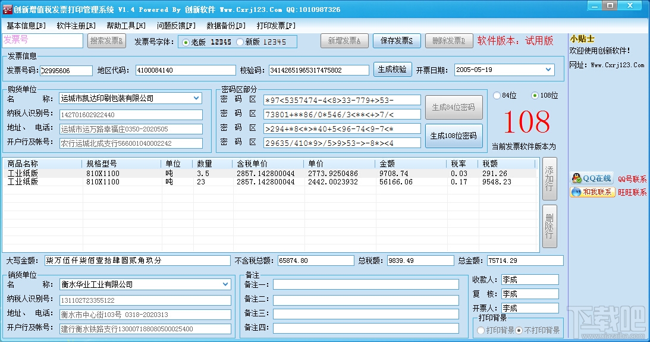Click the fourth 密码区 field starting 29635

pos(342,143)
